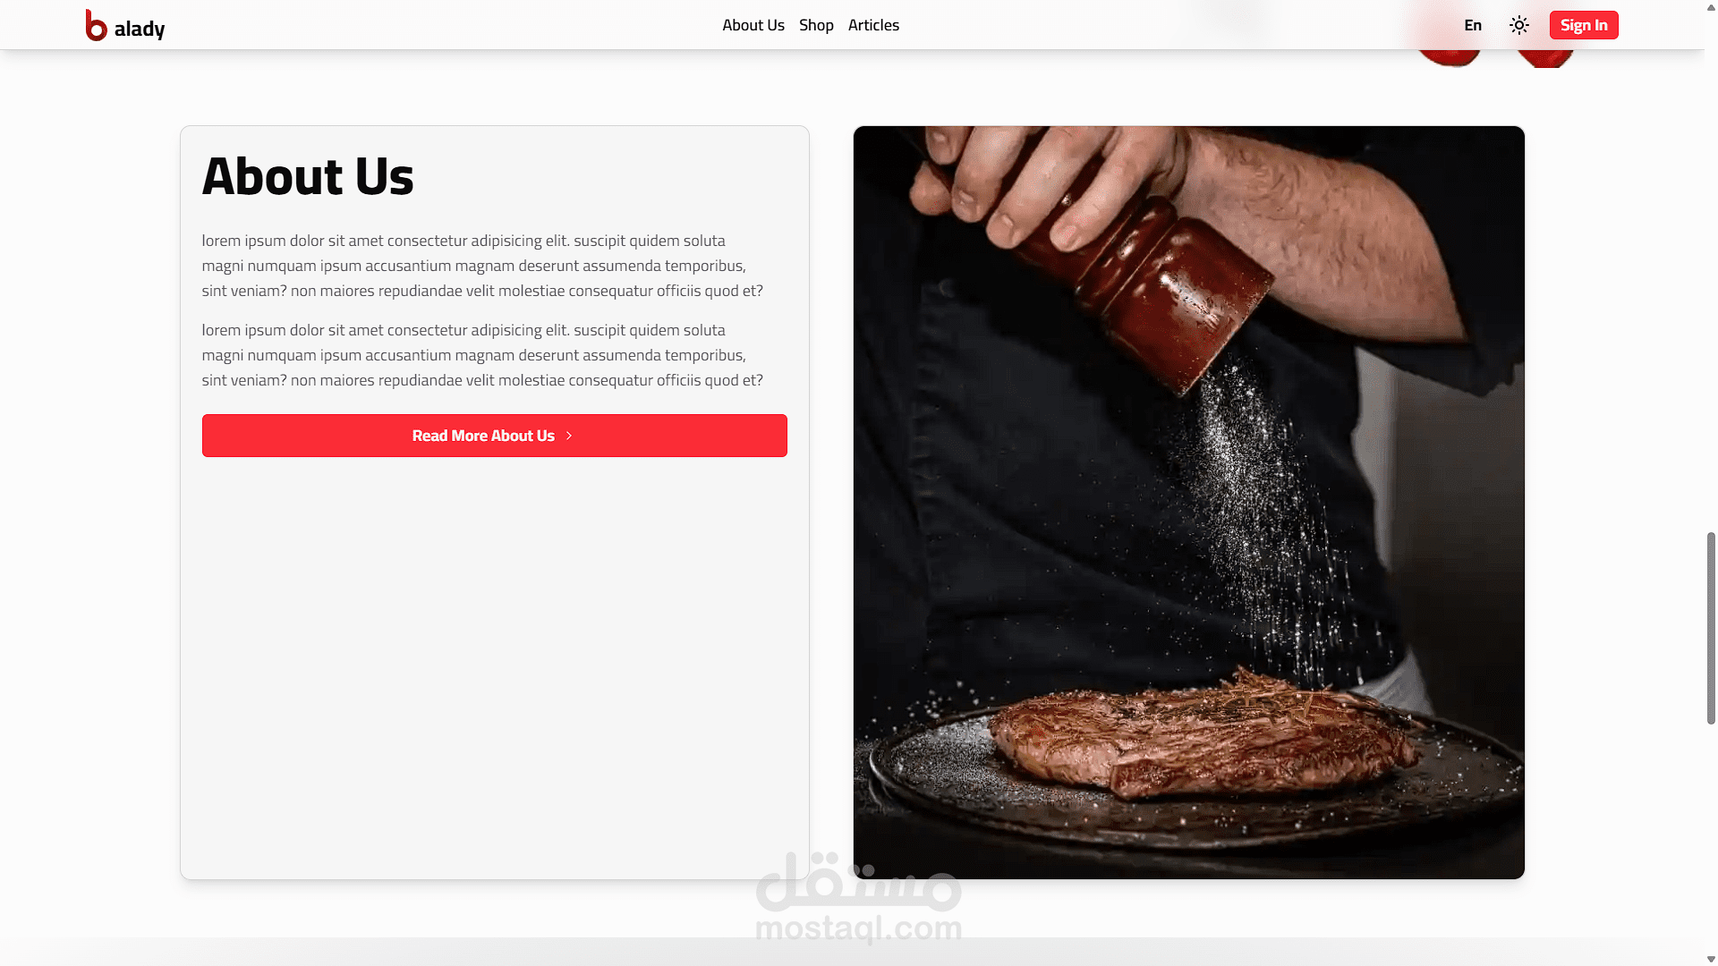Open the About Us nav item

(x=753, y=25)
